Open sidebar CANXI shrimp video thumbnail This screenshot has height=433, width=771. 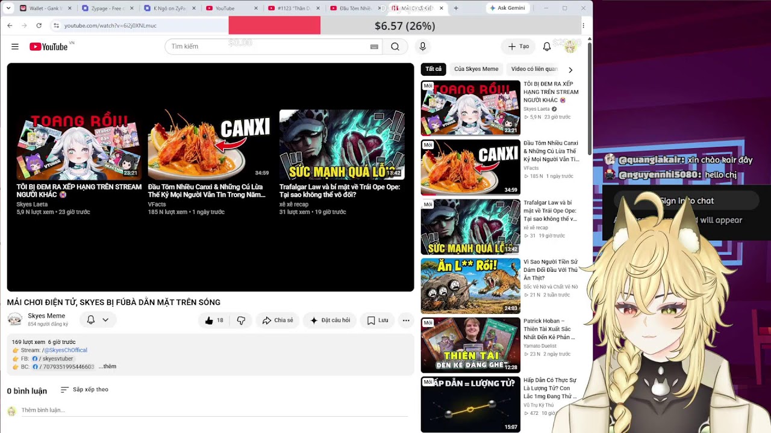470,167
